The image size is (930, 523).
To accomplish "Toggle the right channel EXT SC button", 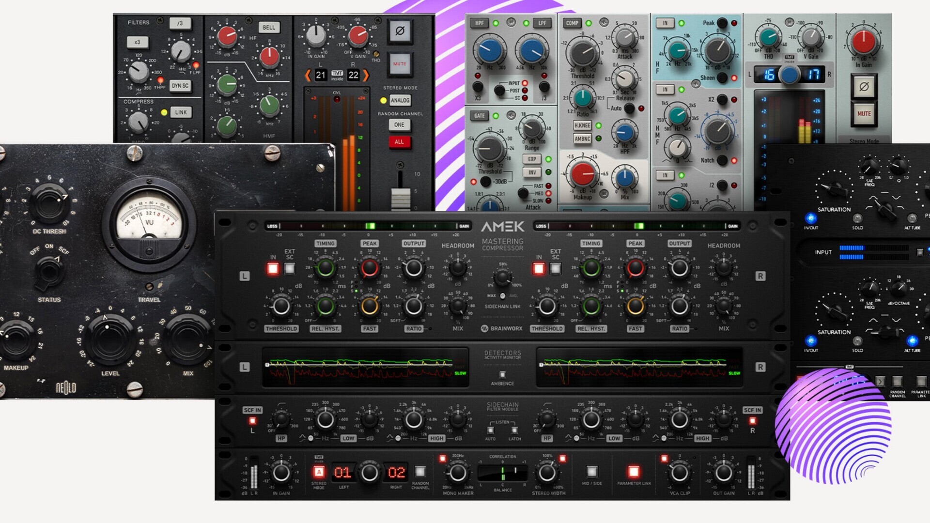I will tap(556, 269).
